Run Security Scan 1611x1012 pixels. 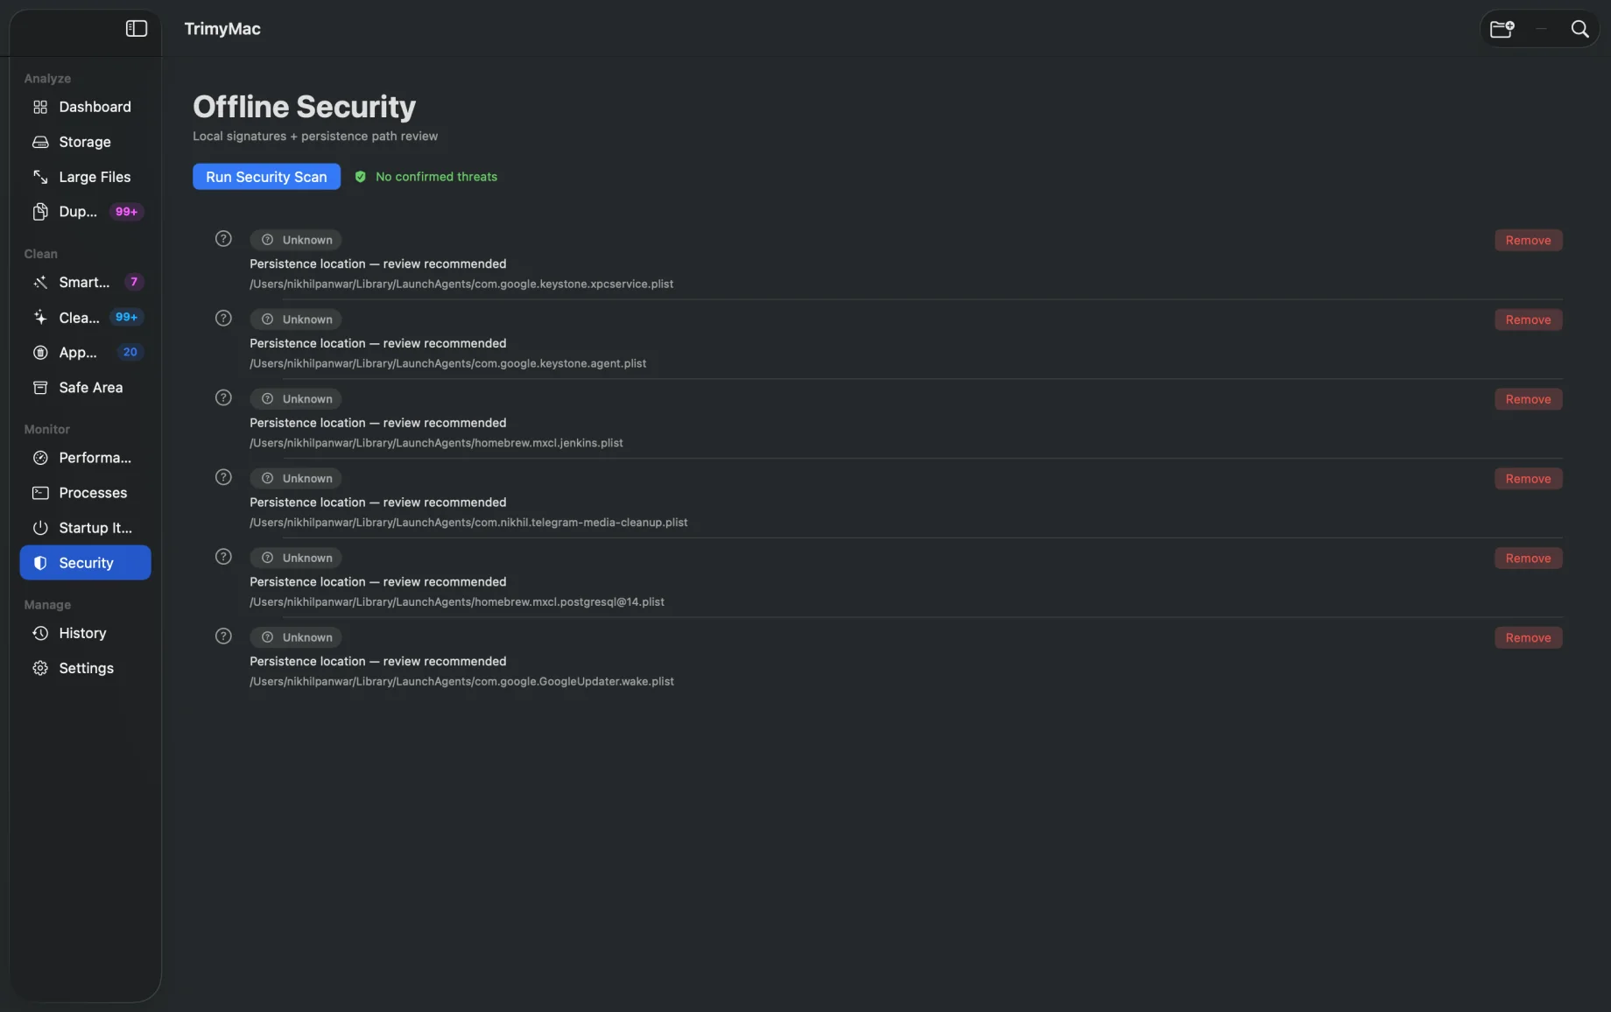266,177
